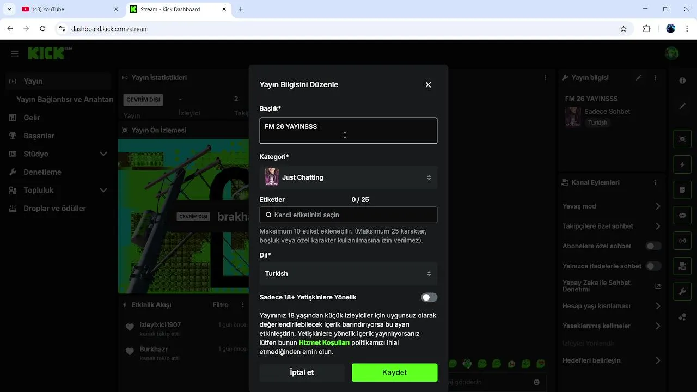Open the Filtre button in Etkinlik Akışı
The image size is (697, 392).
[221, 305]
